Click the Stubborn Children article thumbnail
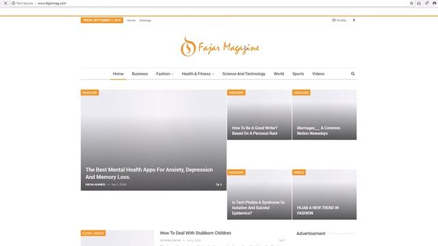The height and width of the screenshot is (246, 438). point(117,238)
